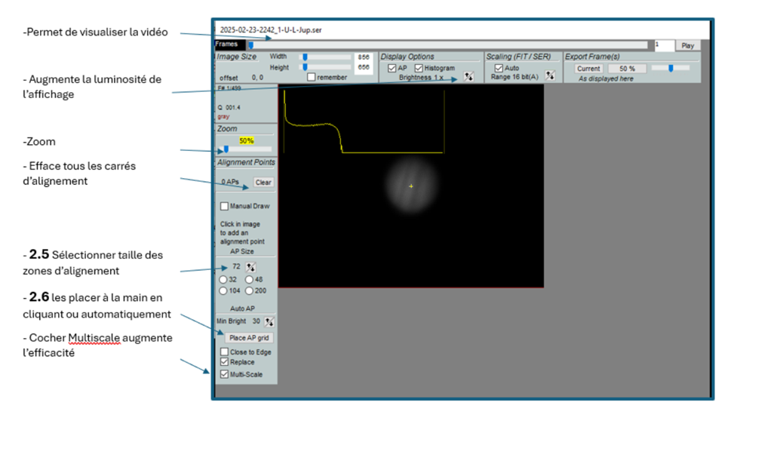Click the yellow crosshair on the planet
Viewport: 774px width, 470px height.
411,186
